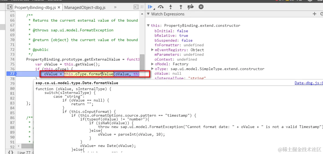
Task: Show the file navigator sidebar
Action: pos(9,7)
